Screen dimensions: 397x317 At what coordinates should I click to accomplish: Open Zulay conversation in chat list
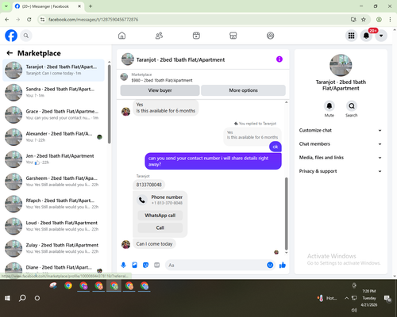53,248
